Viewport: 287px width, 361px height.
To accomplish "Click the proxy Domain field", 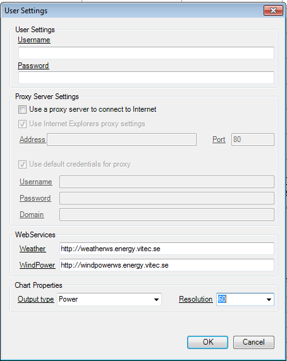I will click(167, 215).
